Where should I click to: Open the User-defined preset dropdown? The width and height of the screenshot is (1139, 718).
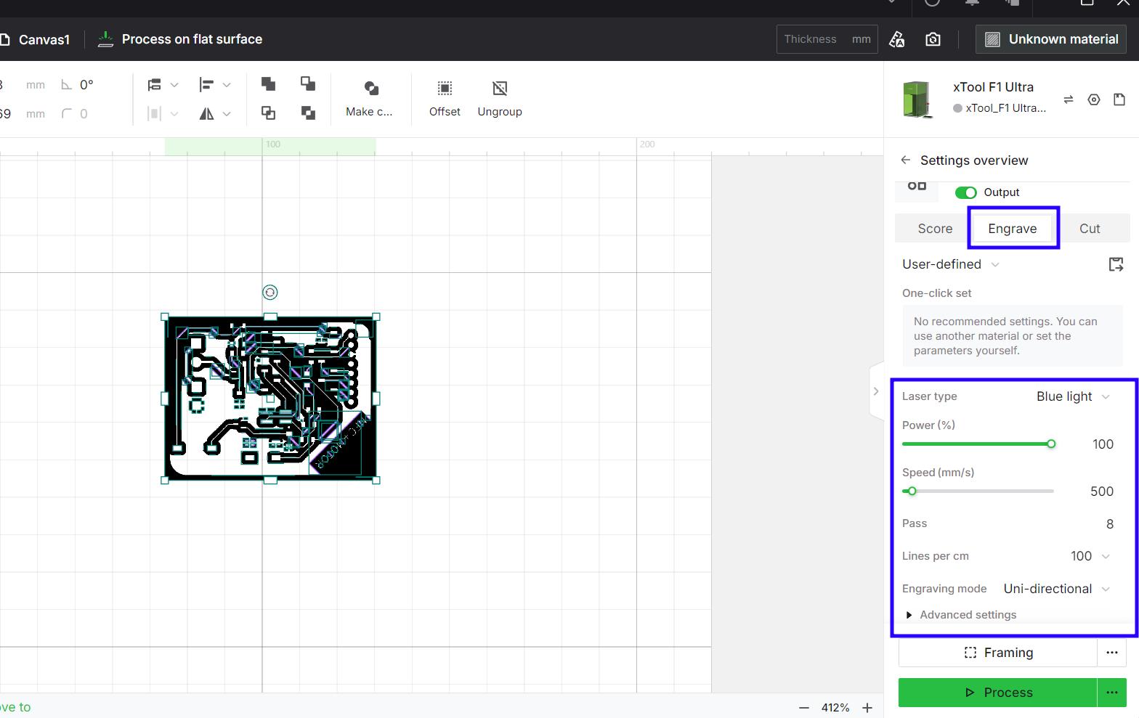(951, 264)
